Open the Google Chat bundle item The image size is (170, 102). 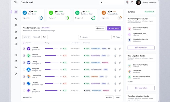pos(141,71)
